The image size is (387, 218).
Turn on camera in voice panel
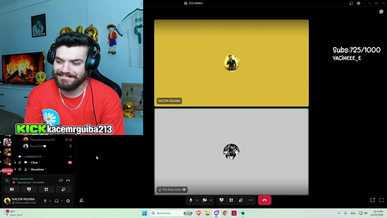[12, 189]
